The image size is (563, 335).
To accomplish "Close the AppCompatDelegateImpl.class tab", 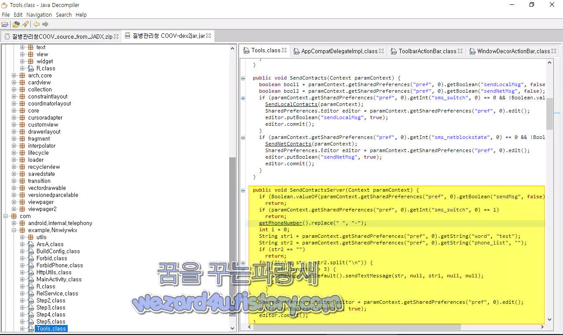I will pyautogui.click(x=381, y=51).
